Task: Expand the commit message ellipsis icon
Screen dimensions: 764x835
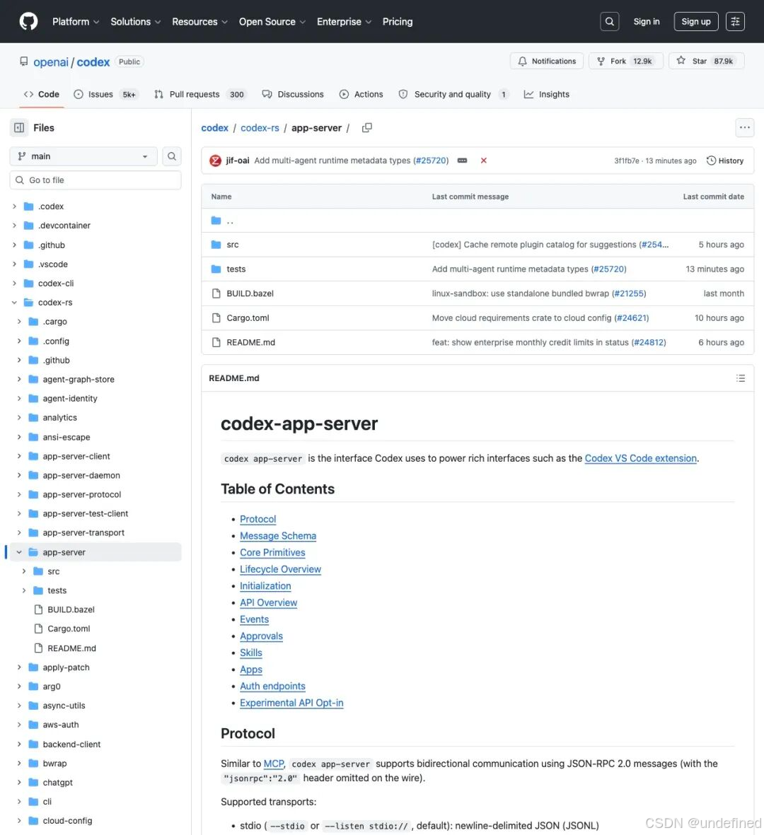Action: click(x=462, y=160)
